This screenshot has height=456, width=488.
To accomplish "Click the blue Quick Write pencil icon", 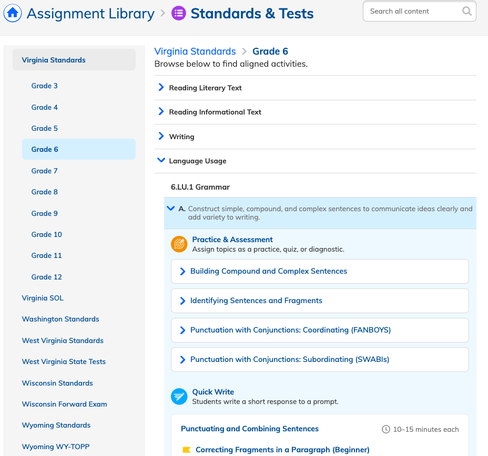I will [x=179, y=396].
